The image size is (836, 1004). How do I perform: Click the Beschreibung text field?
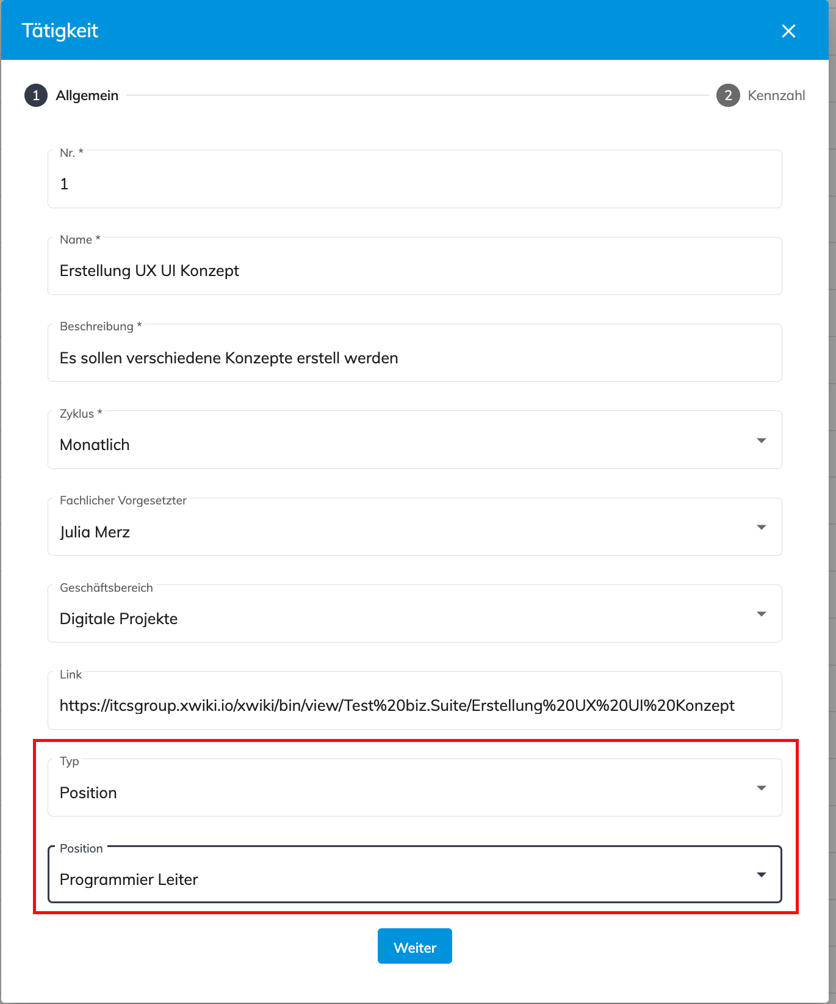click(415, 353)
